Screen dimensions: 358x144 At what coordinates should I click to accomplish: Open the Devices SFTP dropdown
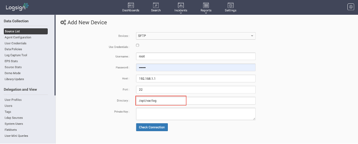(x=195, y=36)
